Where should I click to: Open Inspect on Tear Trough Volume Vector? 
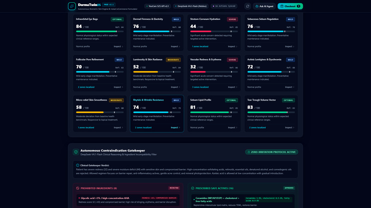pos(290,128)
